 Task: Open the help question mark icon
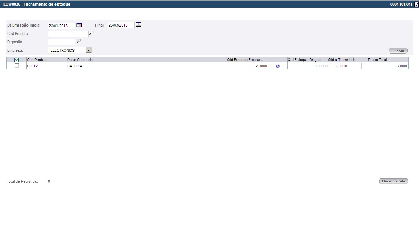[x=416, y=4]
